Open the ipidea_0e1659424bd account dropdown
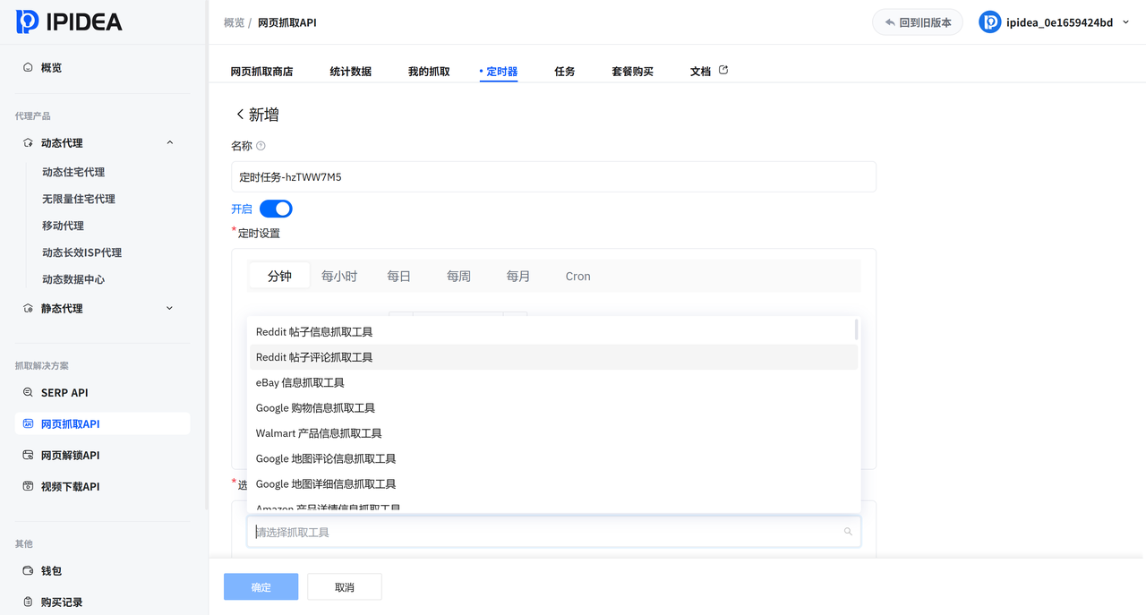This screenshot has width=1146, height=615. click(x=1054, y=22)
